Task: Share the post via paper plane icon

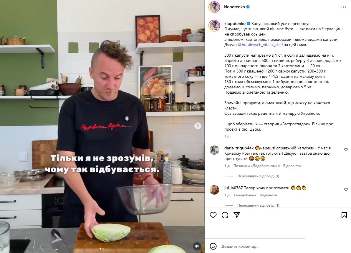Action: coord(237,215)
